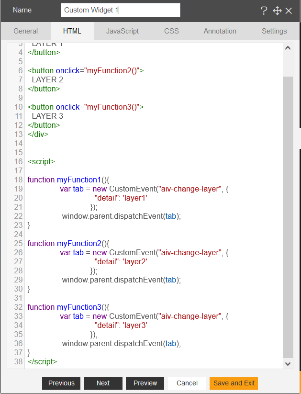Click the Previous button

click(61, 383)
